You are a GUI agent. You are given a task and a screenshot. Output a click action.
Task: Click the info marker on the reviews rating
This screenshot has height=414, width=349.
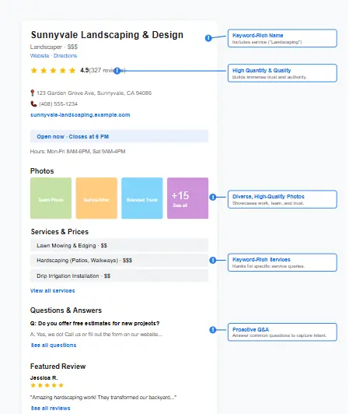pyautogui.click(x=117, y=71)
